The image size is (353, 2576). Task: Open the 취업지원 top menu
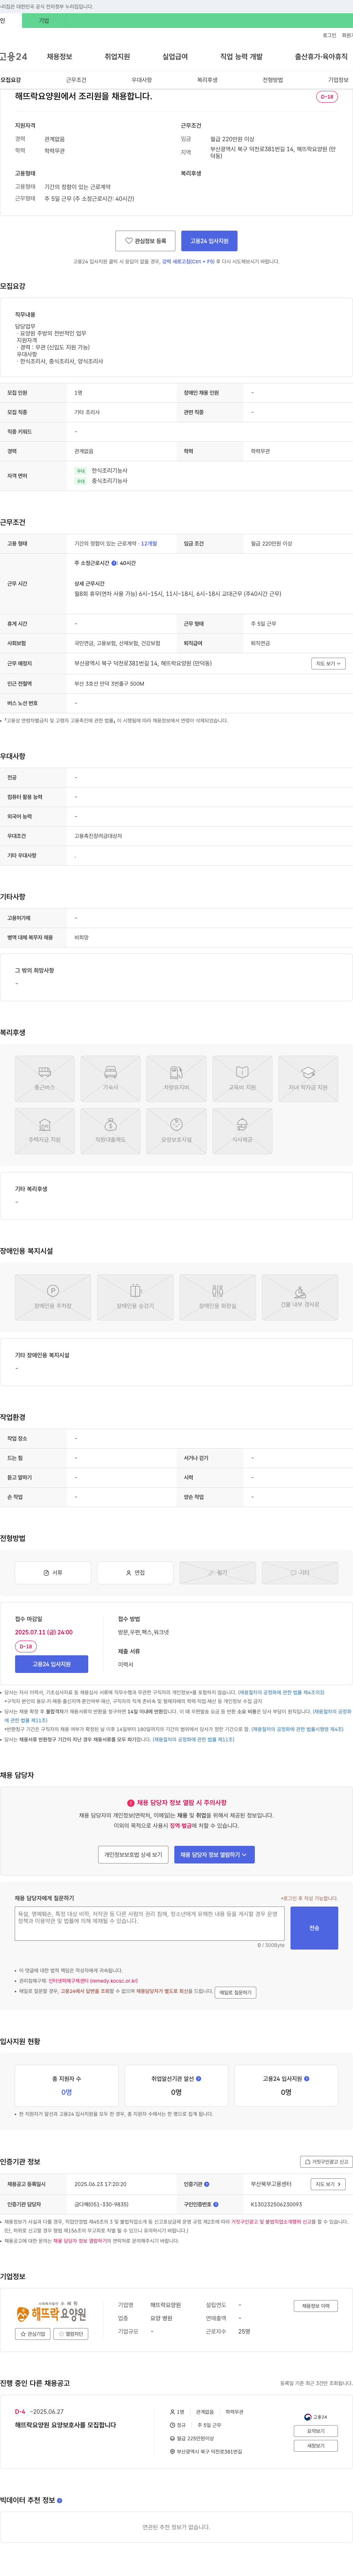point(117,57)
